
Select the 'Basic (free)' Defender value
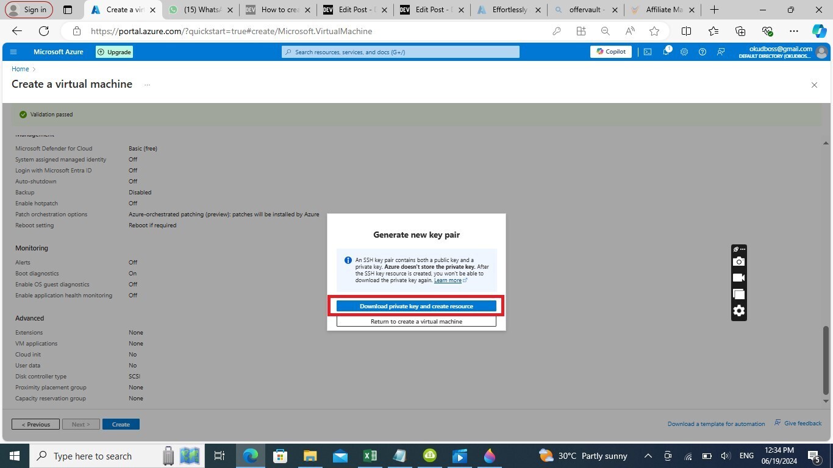[143, 149]
